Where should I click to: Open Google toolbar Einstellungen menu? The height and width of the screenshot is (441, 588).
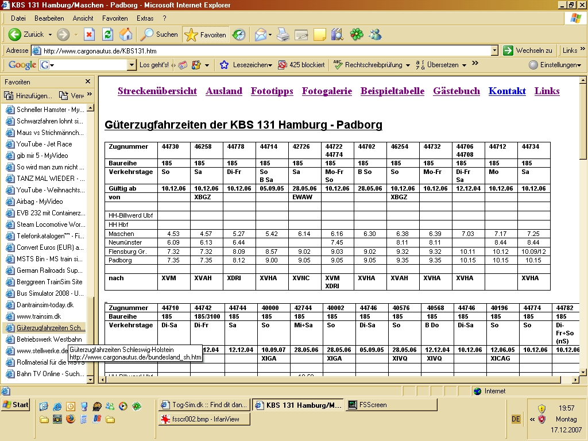(x=555, y=65)
